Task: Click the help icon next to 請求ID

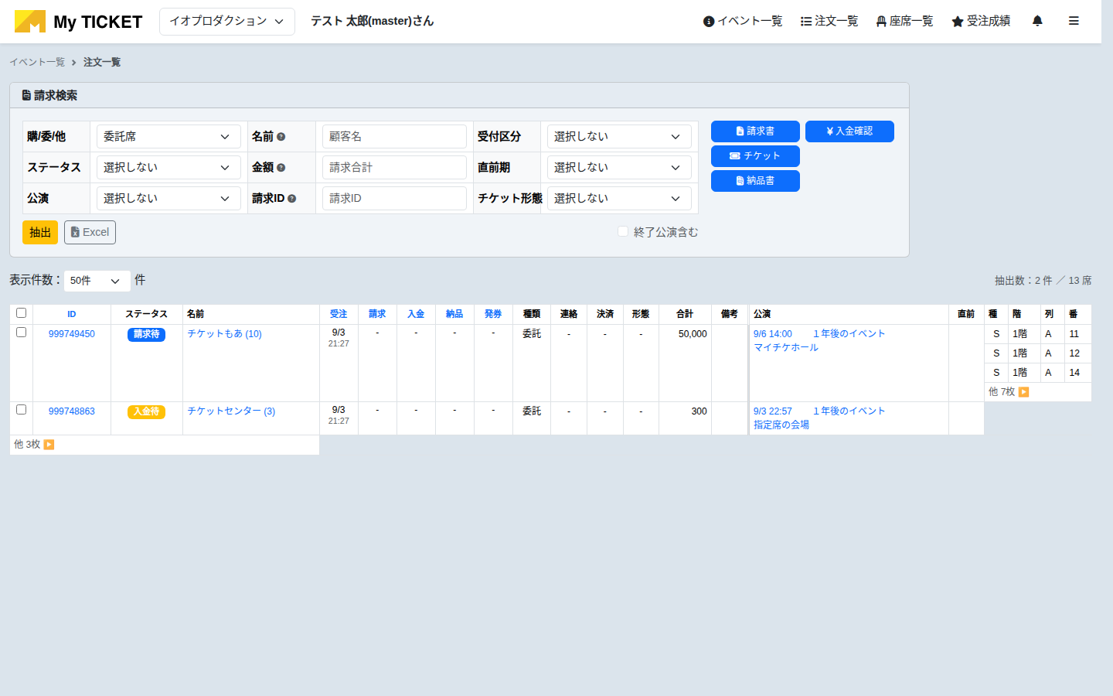Action: pyautogui.click(x=292, y=199)
